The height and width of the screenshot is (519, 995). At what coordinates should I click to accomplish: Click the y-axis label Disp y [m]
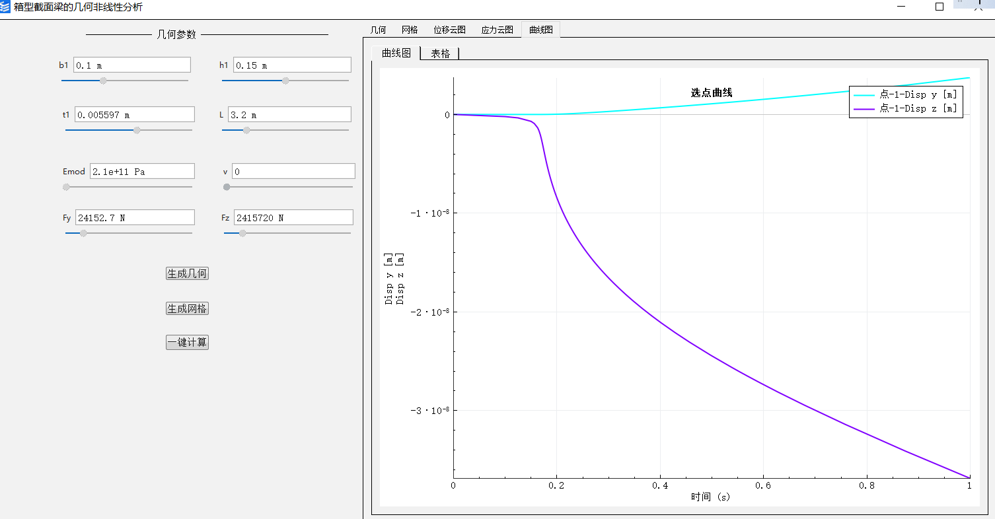389,278
